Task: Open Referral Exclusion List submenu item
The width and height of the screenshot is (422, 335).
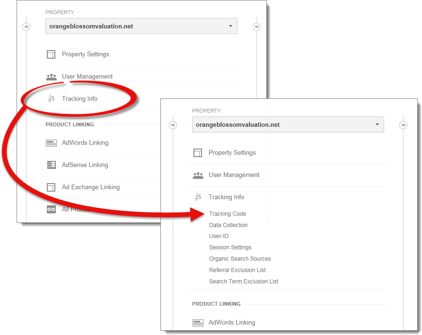Action: (237, 270)
